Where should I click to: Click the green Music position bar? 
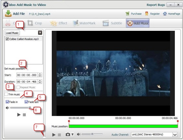(x=123, y=126)
